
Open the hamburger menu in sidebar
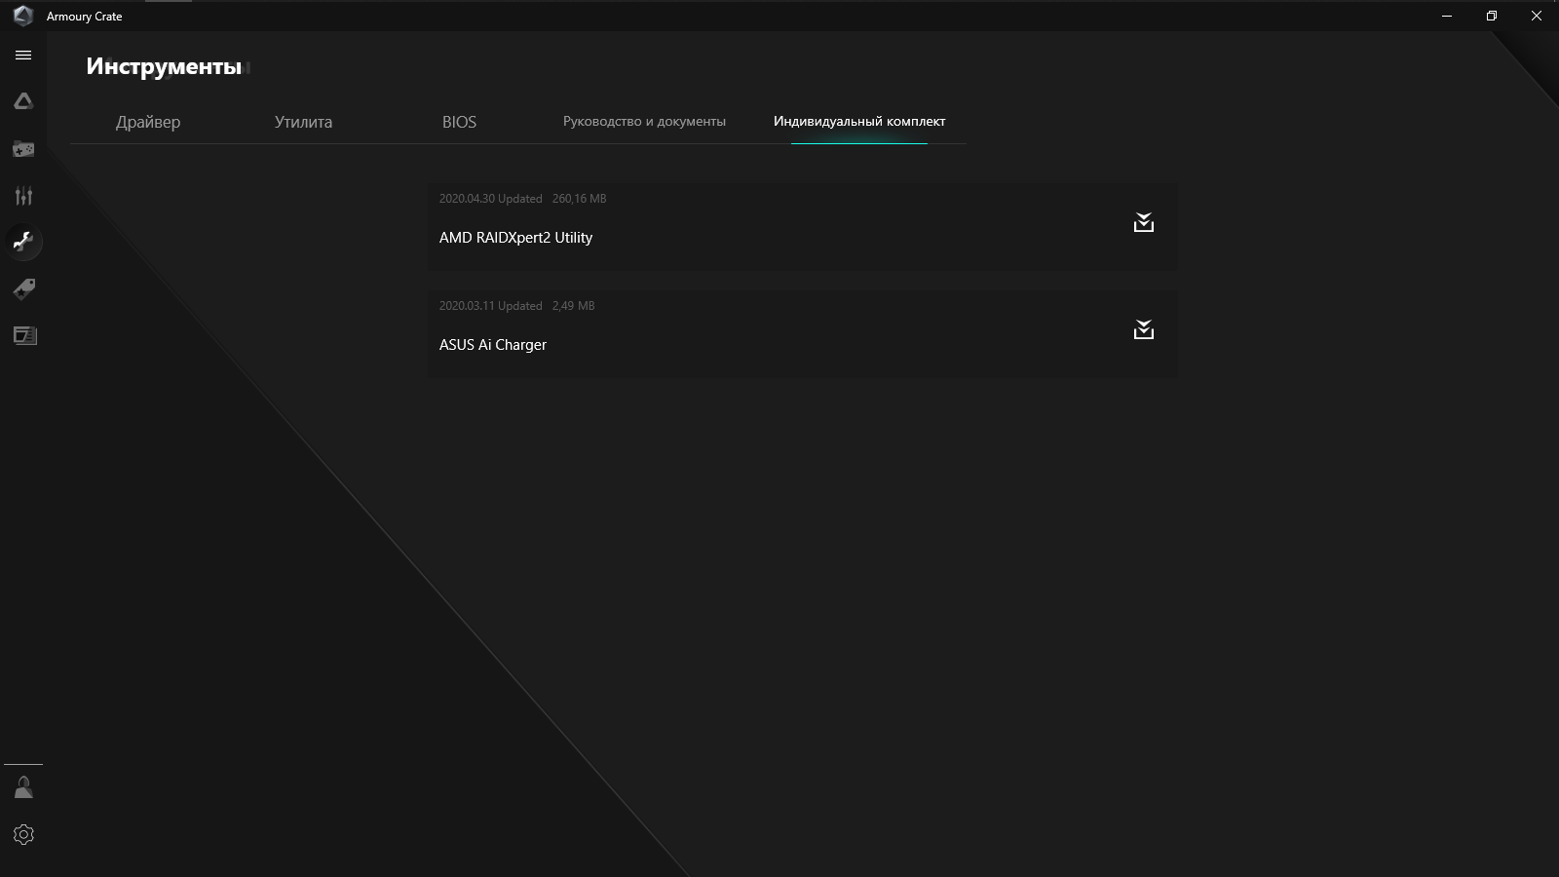coord(23,56)
